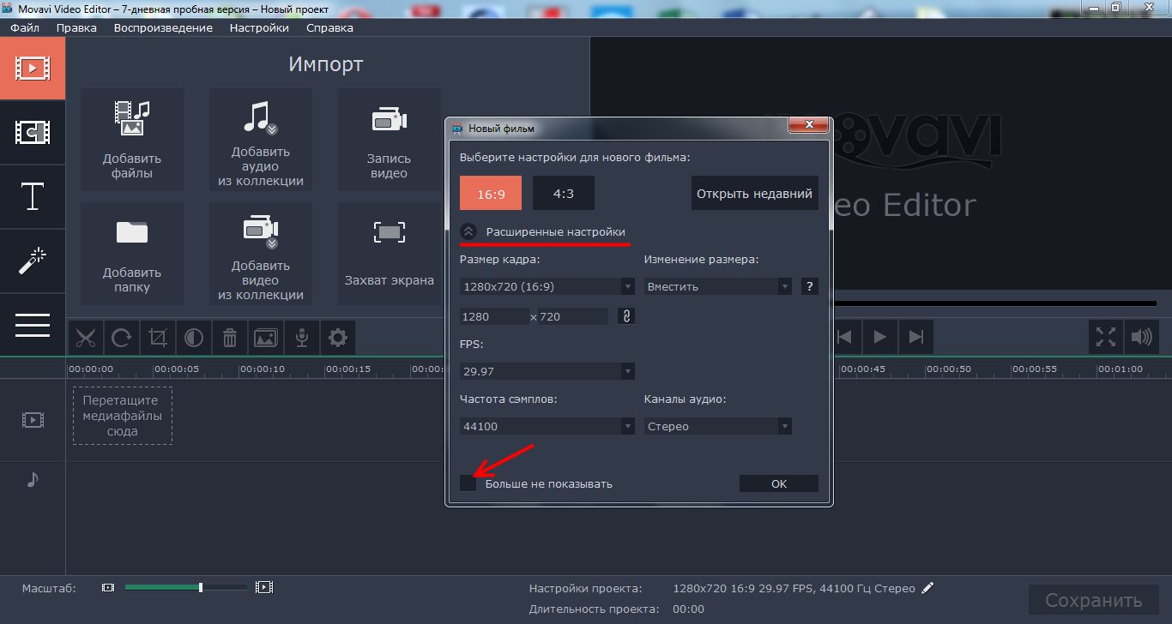The height and width of the screenshot is (624, 1172).
Task: Open the Import tab in sidebar
Action: (33, 68)
